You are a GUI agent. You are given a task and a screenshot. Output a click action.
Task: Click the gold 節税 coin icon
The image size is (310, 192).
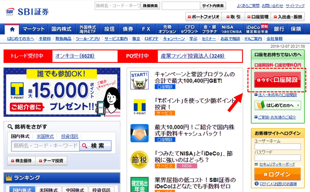(139, 159)
